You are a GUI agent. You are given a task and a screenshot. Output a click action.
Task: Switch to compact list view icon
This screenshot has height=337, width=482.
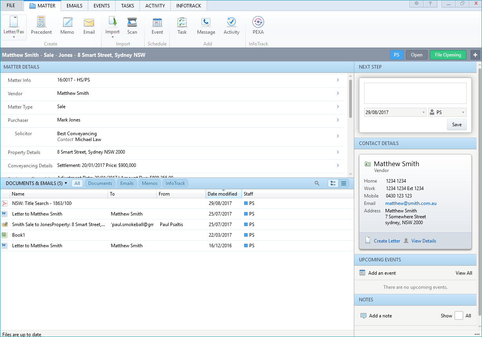click(344, 183)
